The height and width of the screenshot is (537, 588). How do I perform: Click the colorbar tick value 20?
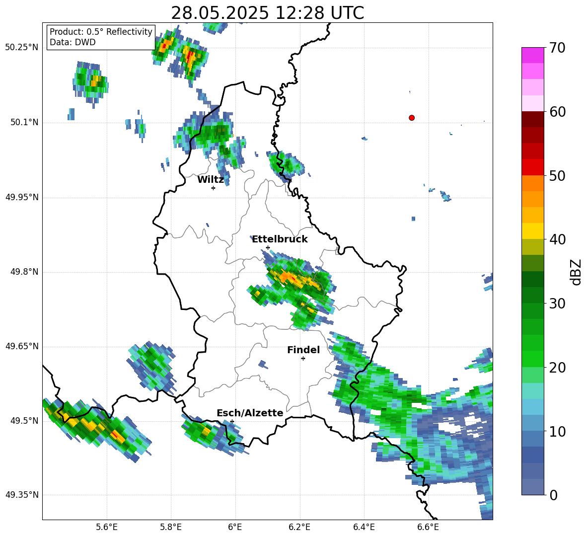click(557, 367)
